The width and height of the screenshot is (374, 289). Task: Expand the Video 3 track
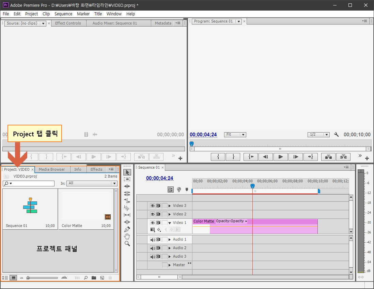(x=170, y=206)
